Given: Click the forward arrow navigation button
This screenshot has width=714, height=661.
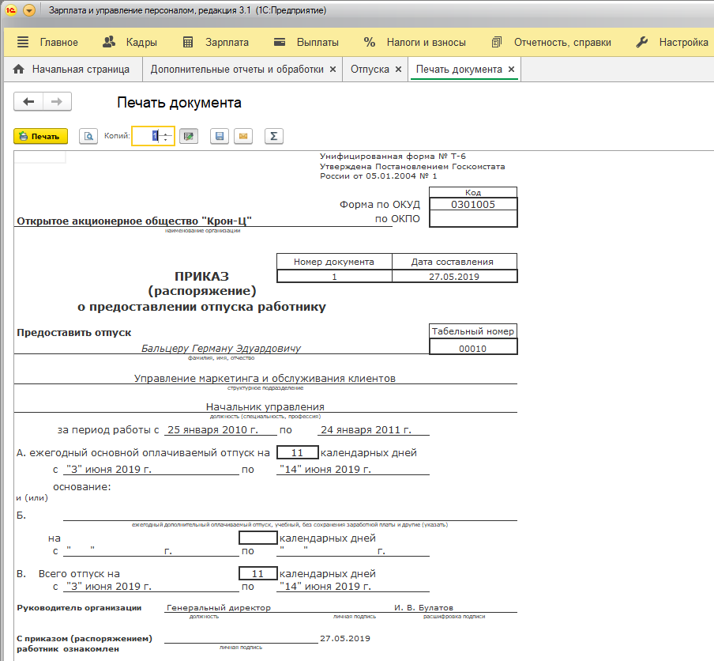Looking at the screenshot, I should tap(57, 102).
